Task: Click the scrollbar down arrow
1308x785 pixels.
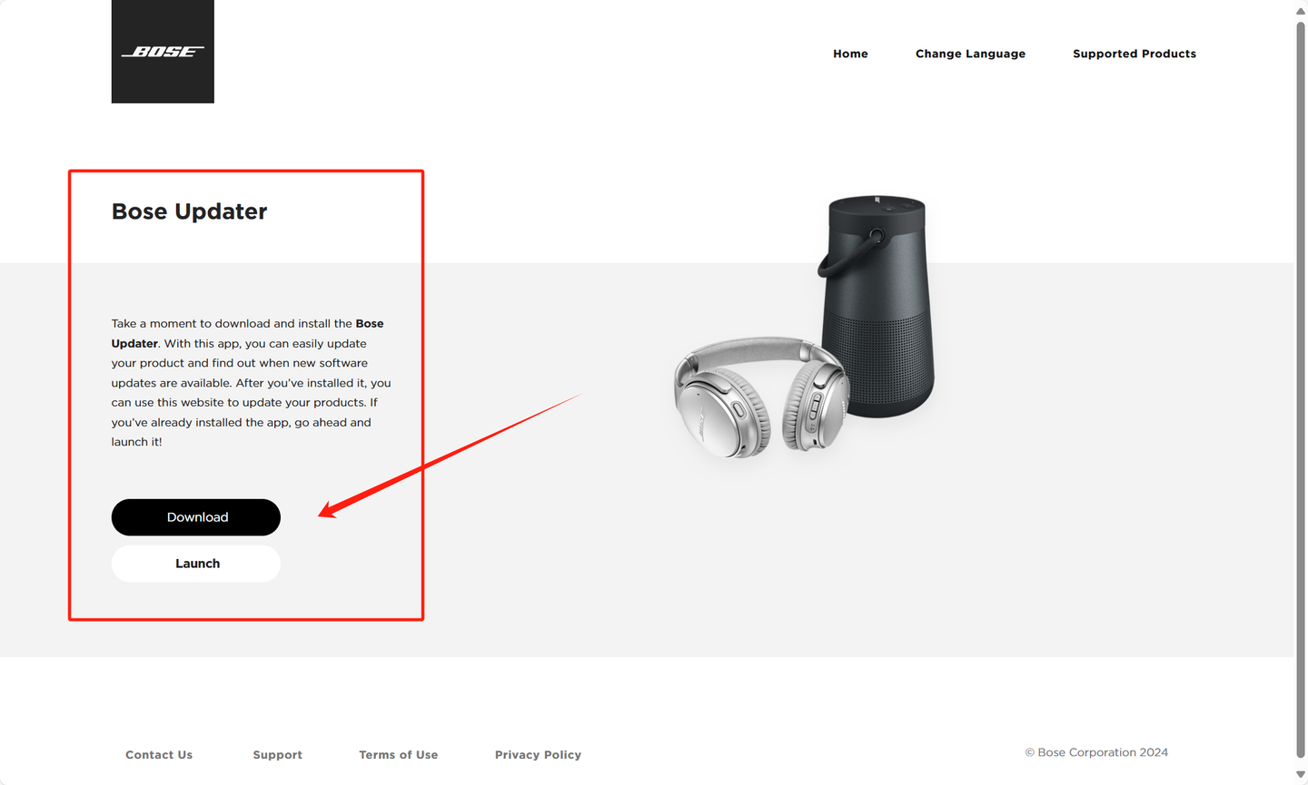Action: 1301,774
